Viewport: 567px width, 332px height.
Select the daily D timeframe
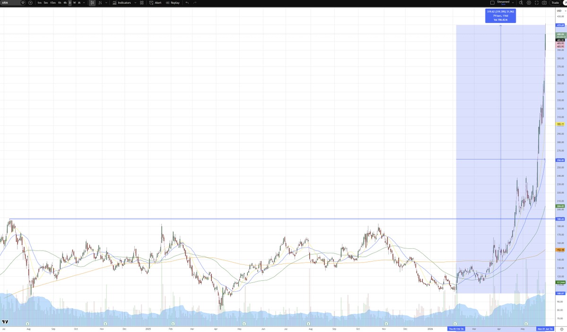70,2
